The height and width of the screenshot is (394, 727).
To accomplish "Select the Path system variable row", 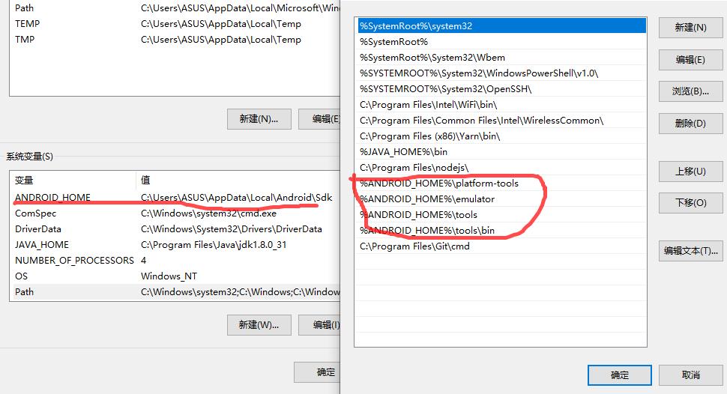I will [x=172, y=292].
